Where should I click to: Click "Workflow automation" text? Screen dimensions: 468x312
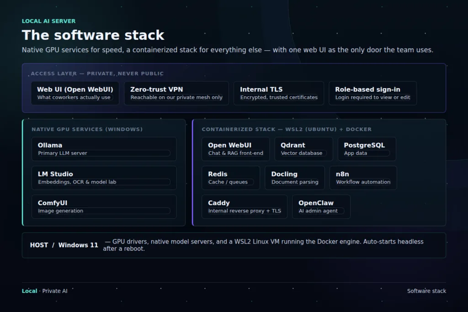pyautogui.click(x=363, y=182)
